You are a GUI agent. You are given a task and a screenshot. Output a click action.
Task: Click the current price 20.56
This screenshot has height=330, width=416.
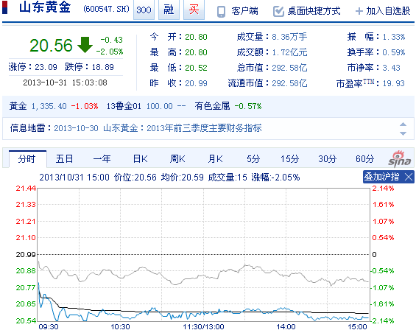point(51,45)
